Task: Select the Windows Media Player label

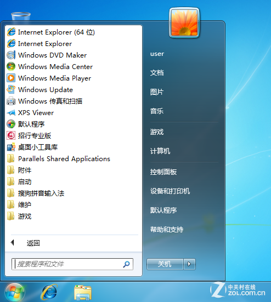Action: [x=54, y=78]
